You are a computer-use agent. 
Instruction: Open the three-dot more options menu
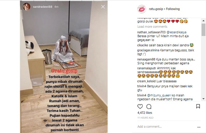point(199,127)
